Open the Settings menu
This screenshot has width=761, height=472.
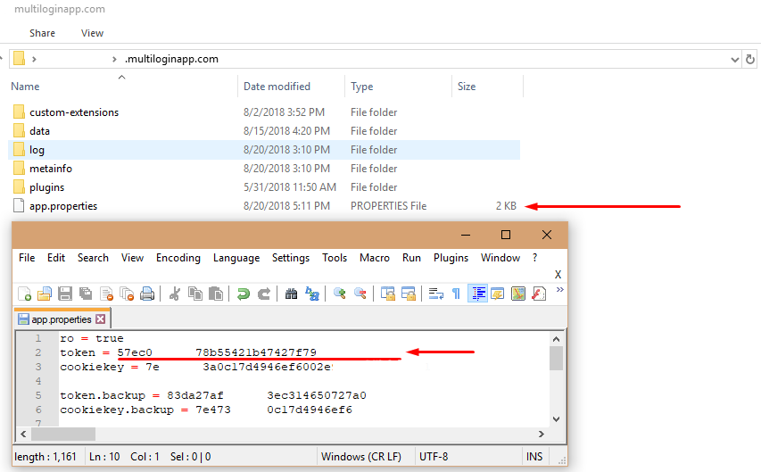click(291, 258)
